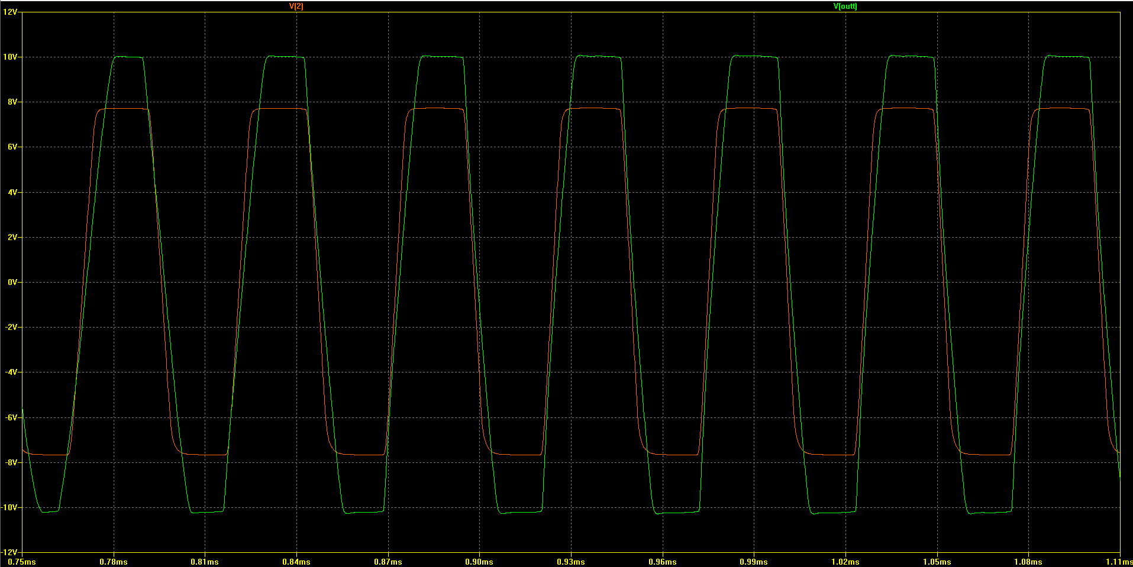1133x567 pixels.
Task: Click the -12V vertical axis label
Action: point(9,553)
